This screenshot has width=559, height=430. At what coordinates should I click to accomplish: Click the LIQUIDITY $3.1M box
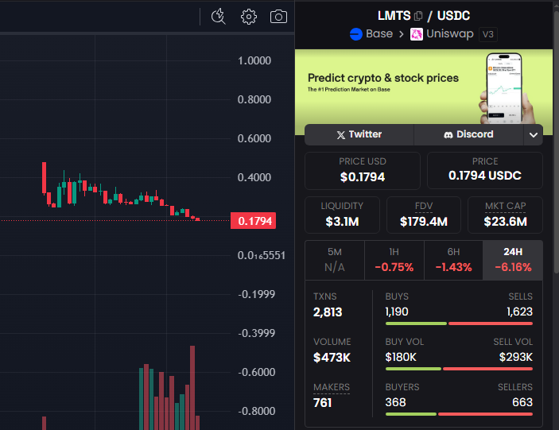click(x=342, y=215)
